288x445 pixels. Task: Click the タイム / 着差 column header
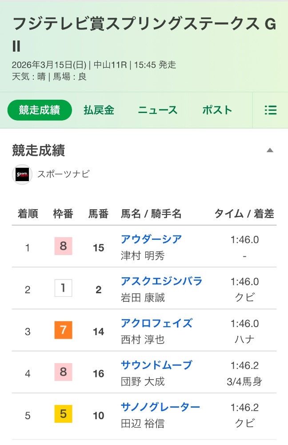(x=244, y=214)
